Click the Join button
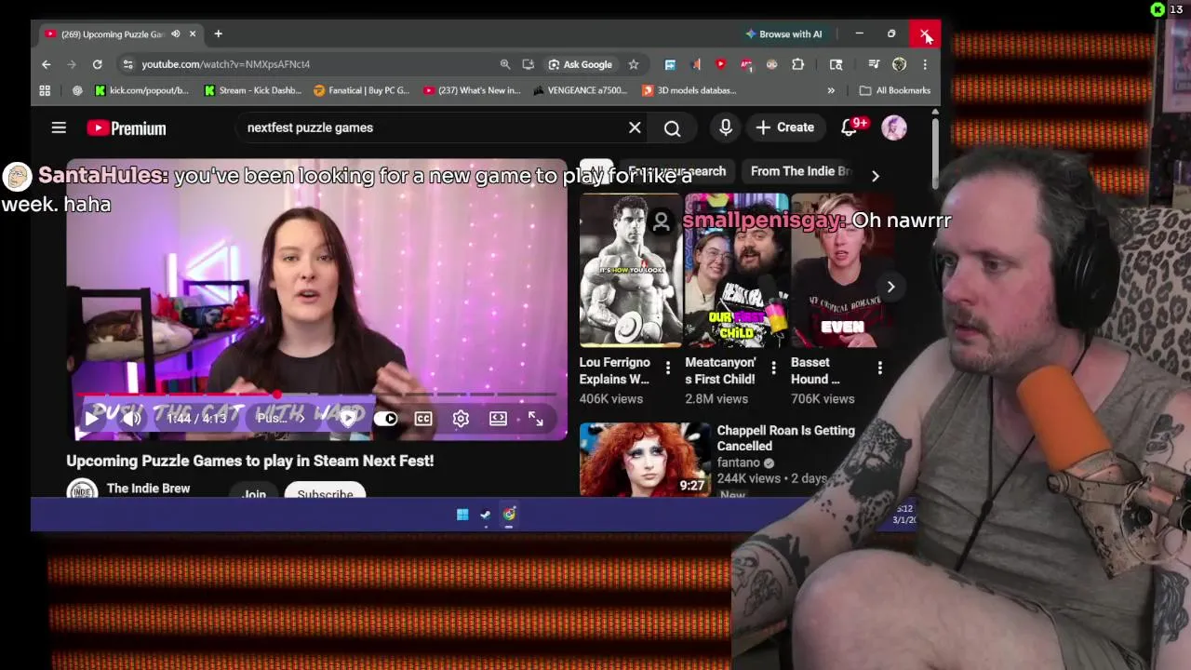This screenshot has width=1191, height=670. click(x=254, y=491)
